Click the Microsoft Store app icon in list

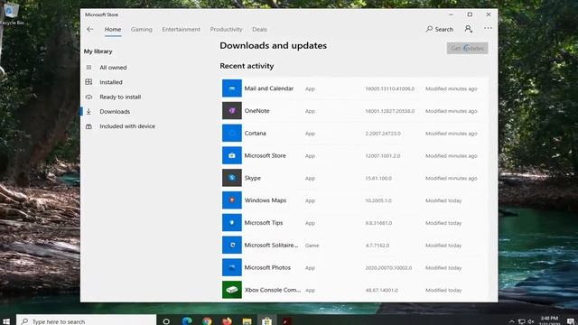click(232, 155)
